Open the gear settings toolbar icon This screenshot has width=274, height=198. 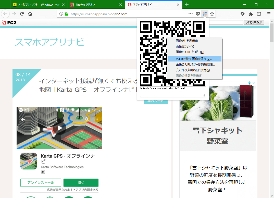pyautogui.click(x=243, y=14)
